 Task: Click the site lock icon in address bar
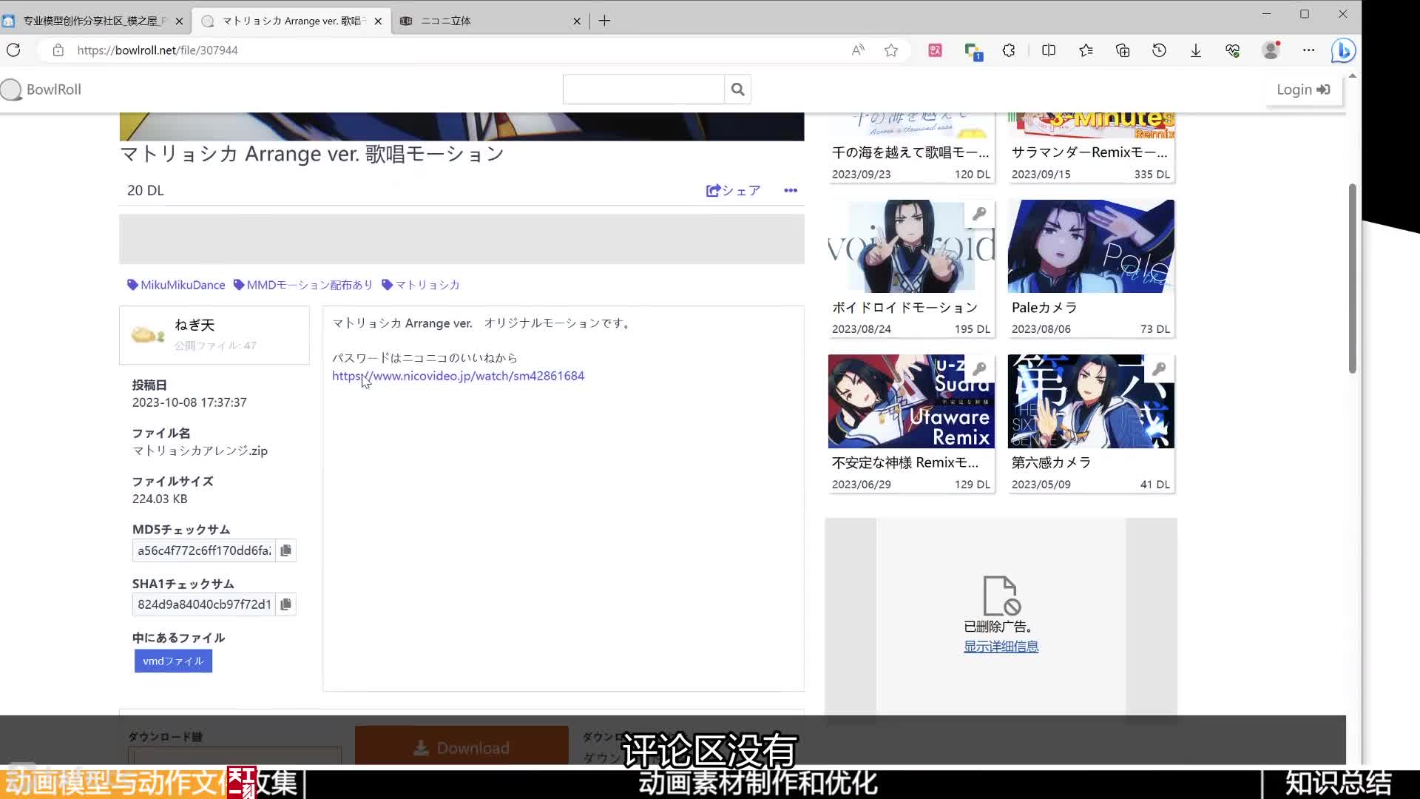(58, 50)
